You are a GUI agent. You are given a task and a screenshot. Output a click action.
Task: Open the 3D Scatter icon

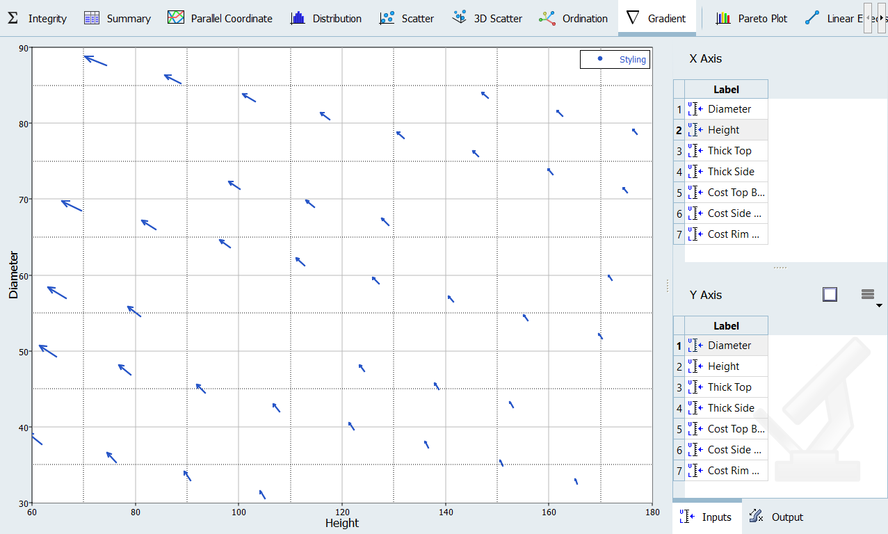(459, 18)
